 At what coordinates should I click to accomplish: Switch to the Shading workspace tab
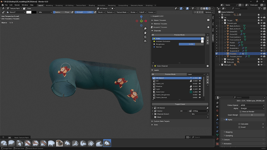[92, 5]
